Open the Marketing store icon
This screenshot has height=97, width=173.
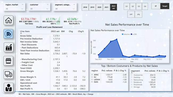(9, 61)
